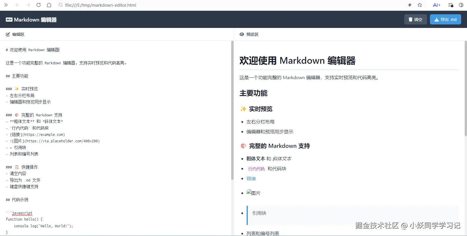Click the '- 导出为 .md 文件' line in editor
467x236 pixels.
click(x=23, y=180)
